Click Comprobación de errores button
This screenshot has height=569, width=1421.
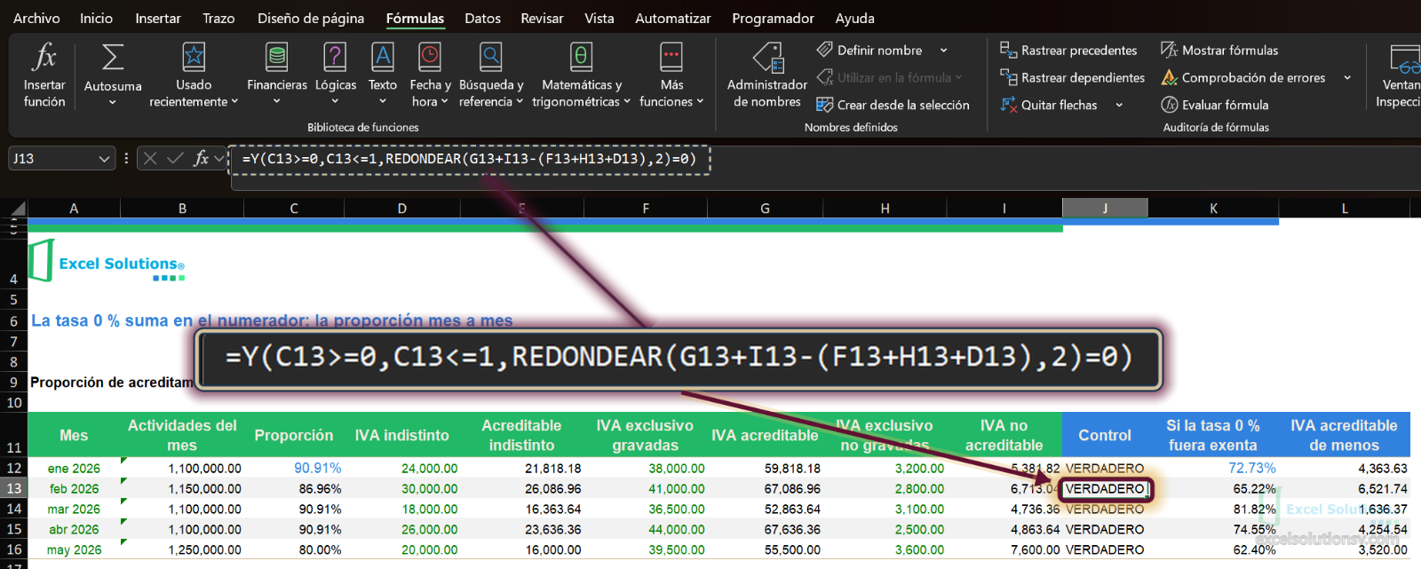(x=1243, y=78)
